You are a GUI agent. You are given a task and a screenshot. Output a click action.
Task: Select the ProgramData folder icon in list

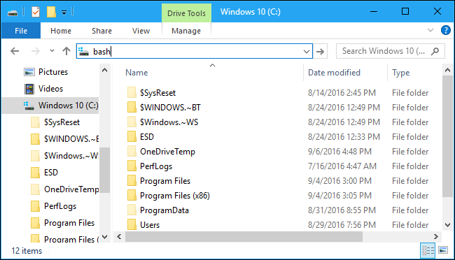[x=132, y=210]
